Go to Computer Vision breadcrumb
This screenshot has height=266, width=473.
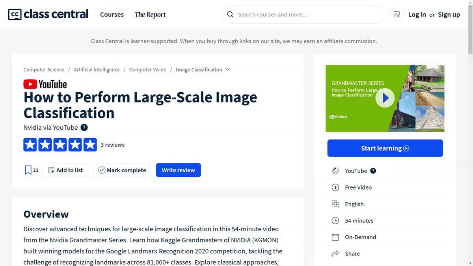point(148,70)
